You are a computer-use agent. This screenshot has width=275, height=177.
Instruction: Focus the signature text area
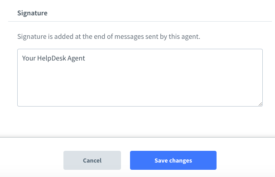[140, 78]
